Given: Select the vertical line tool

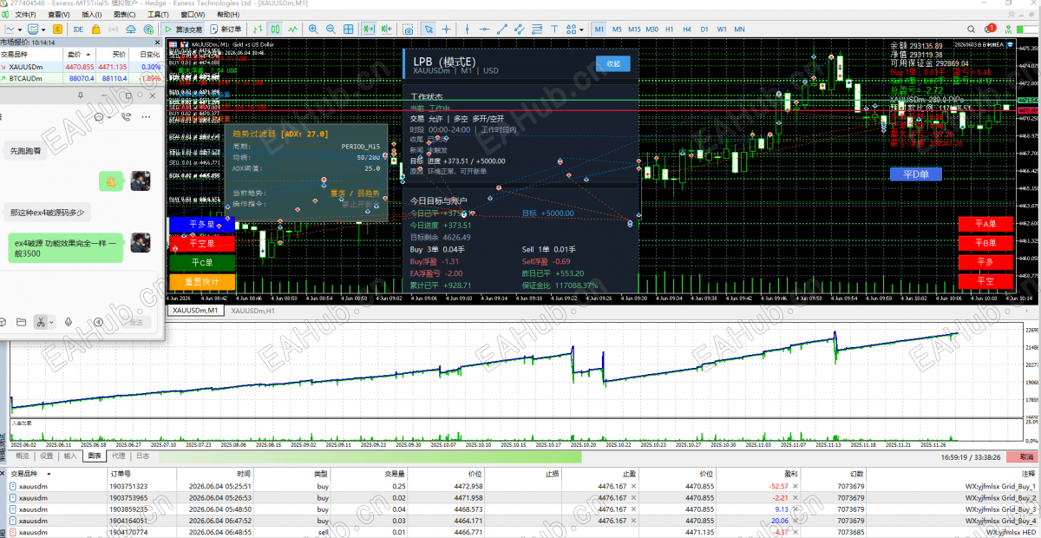Looking at the screenshot, I should coord(467,29).
